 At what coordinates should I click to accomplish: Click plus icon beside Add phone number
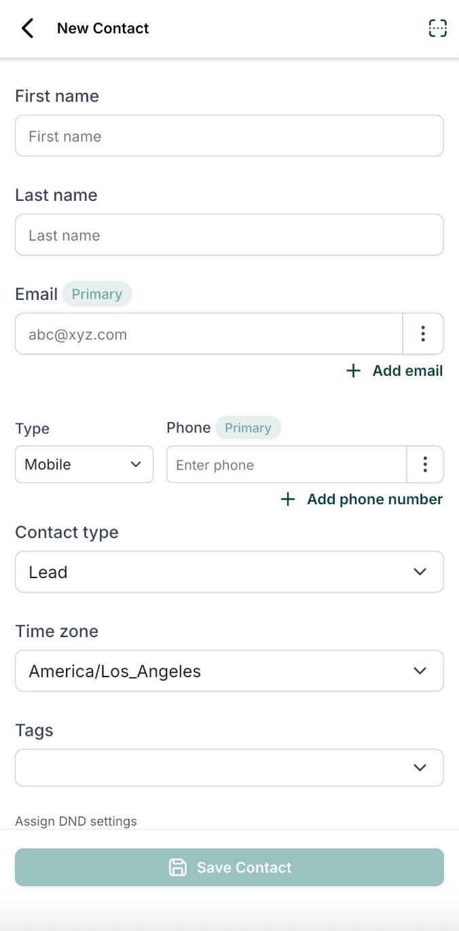(288, 499)
